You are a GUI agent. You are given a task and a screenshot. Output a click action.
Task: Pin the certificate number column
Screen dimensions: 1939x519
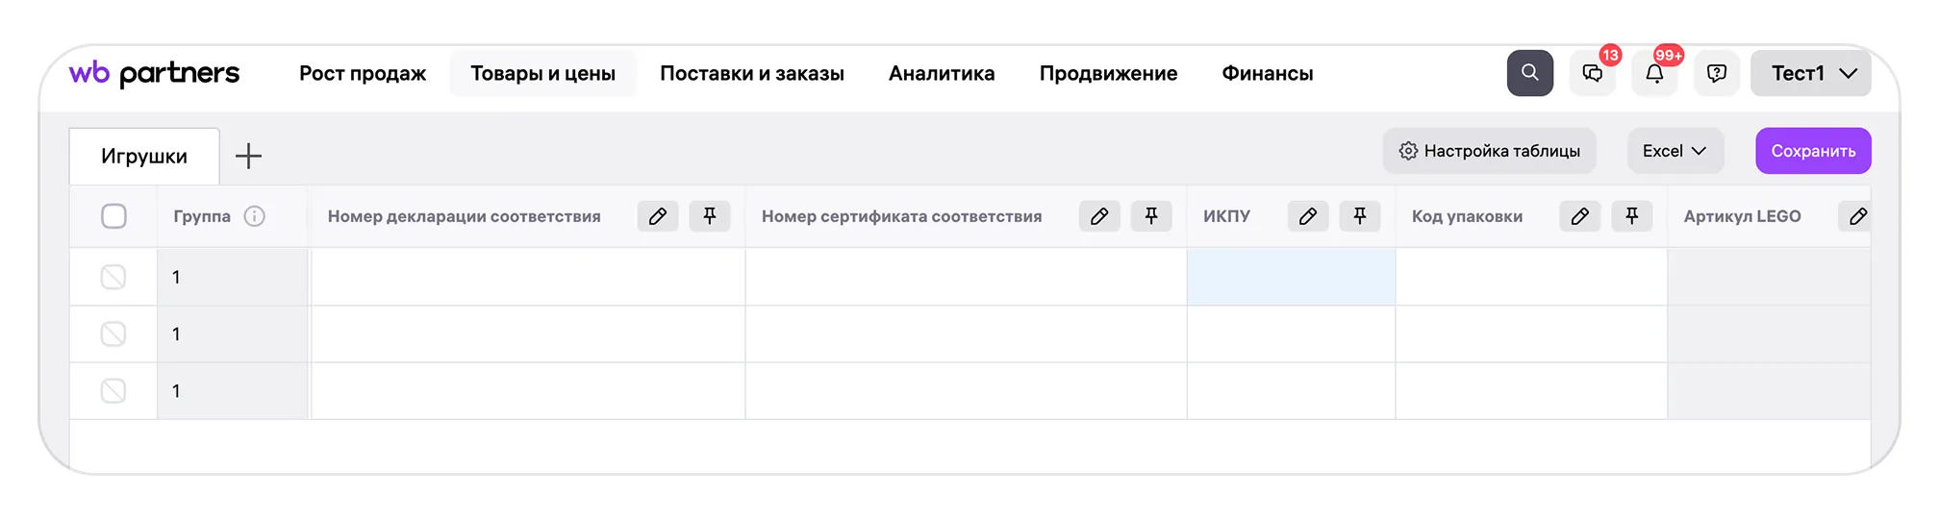[1151, 216]
